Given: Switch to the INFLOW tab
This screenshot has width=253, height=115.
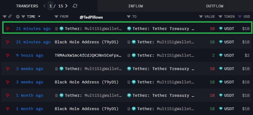Looking at the screenshot, I should click(136, 6).
